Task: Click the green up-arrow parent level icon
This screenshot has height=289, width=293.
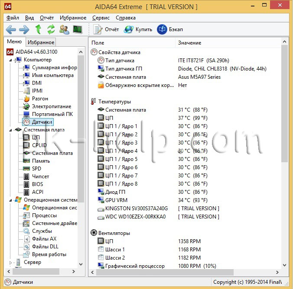Action: (38, 29)
